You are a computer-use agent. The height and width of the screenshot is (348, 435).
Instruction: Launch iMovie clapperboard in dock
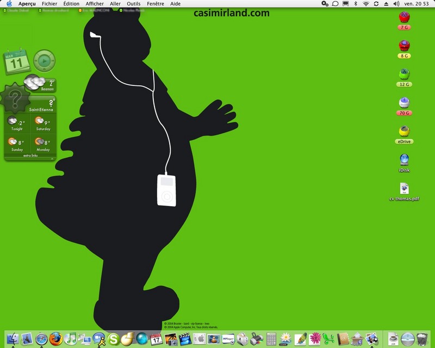click(x=185, y=339)
